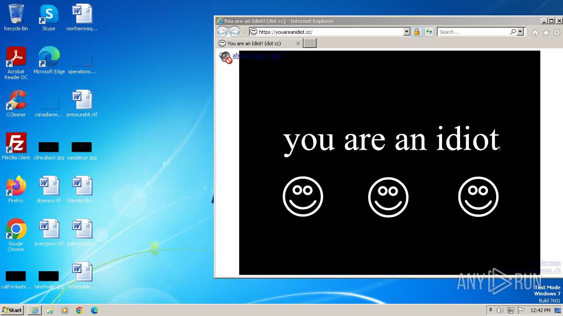
Task: Click the volume speaker tray icon
Action: [500, 310]
